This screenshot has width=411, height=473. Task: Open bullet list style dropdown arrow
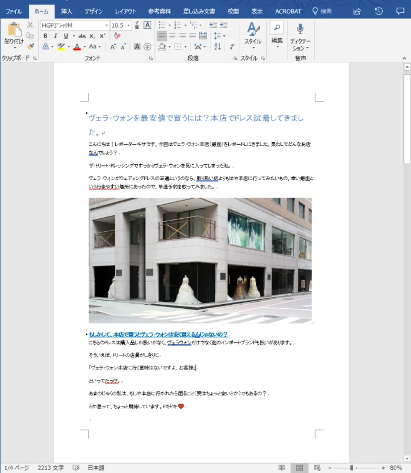pos(169,25)
